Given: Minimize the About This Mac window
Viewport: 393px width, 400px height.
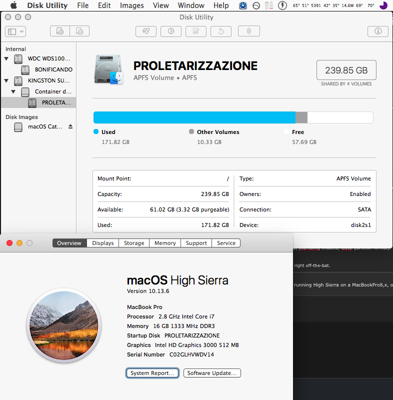Looking at the screenshot, I should (19, 243).
